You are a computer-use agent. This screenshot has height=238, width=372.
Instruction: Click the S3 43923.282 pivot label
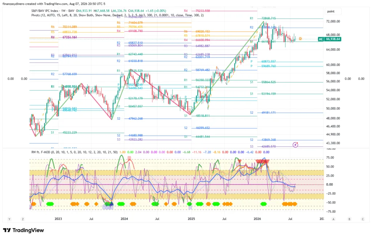130,140
